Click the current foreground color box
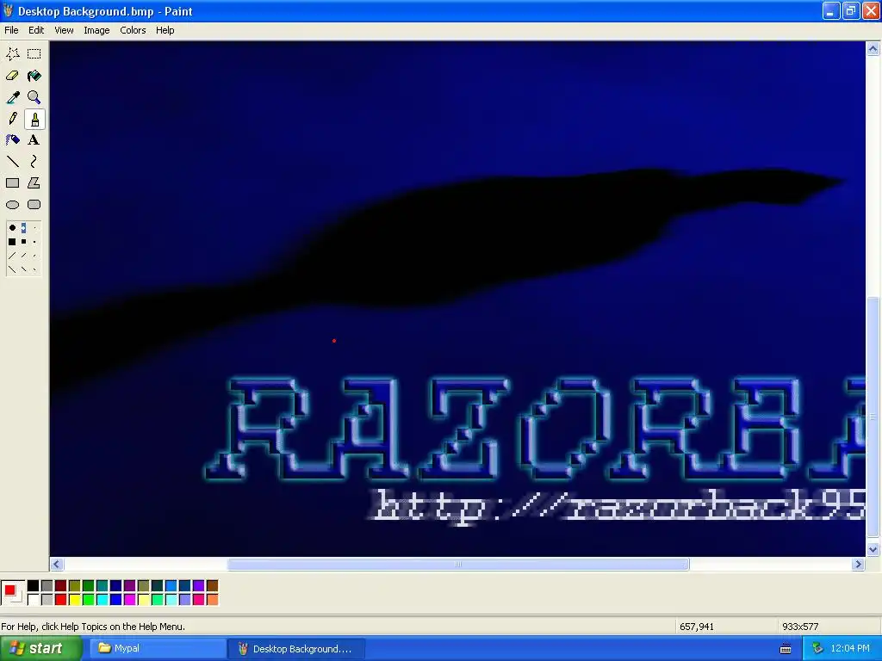The image size is (882, 661). coord(9,590)
